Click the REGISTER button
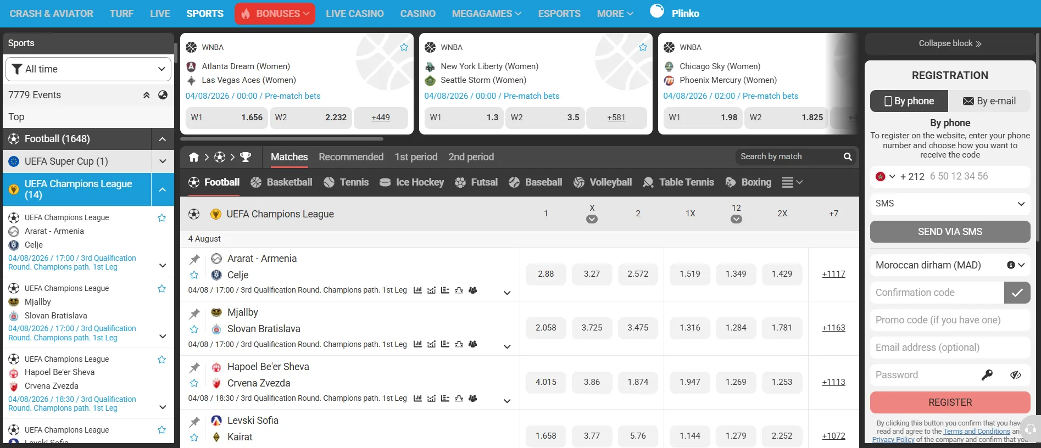1041x448 pixels. click(x=950, y=402)
